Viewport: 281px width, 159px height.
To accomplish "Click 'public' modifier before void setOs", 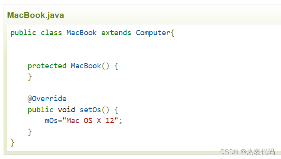I will click(x=40, y=110).
